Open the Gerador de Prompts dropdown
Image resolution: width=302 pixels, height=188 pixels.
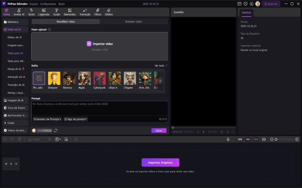point(48,119)
